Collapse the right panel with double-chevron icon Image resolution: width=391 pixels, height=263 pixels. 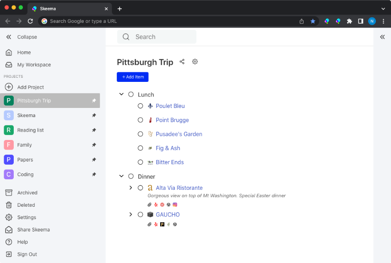pos(382,37)
